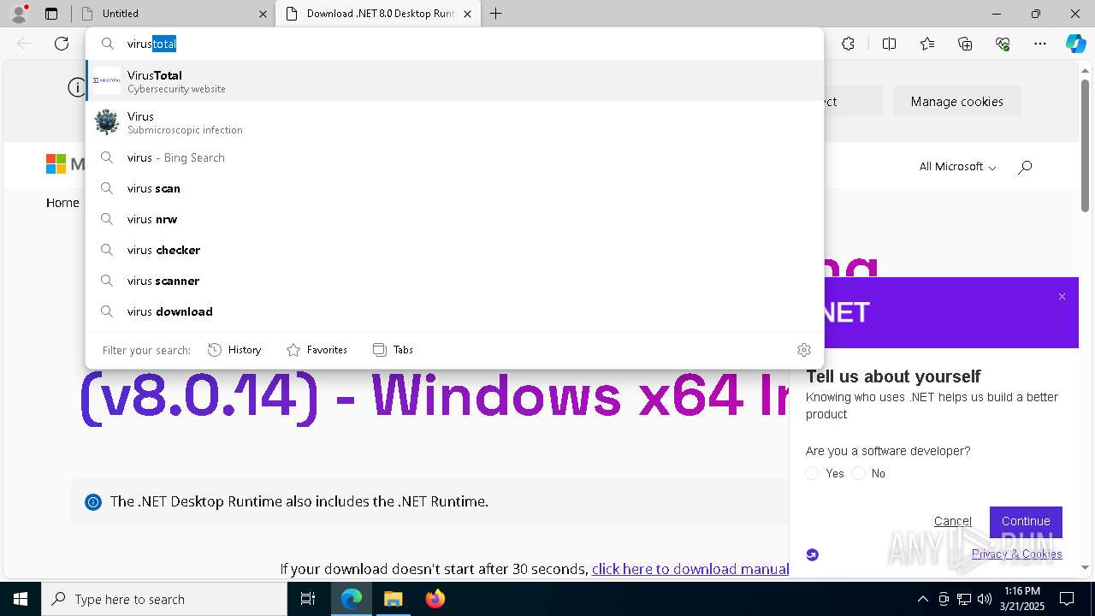The height and width of the screenshot is (616, 1095).
Task: Click Continue in the survey
Action: [x=1026, y=521]
